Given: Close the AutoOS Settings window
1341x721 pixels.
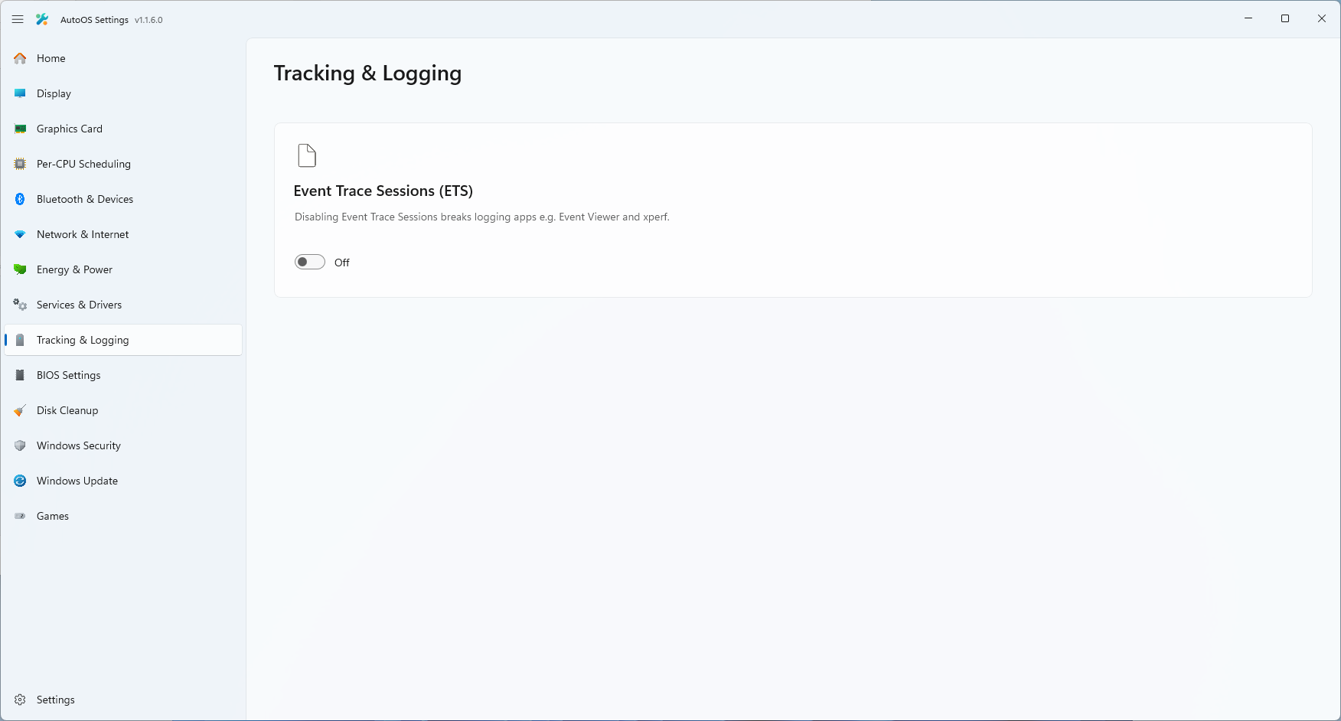Looking at the screenshot, I should pos(1322,18).
